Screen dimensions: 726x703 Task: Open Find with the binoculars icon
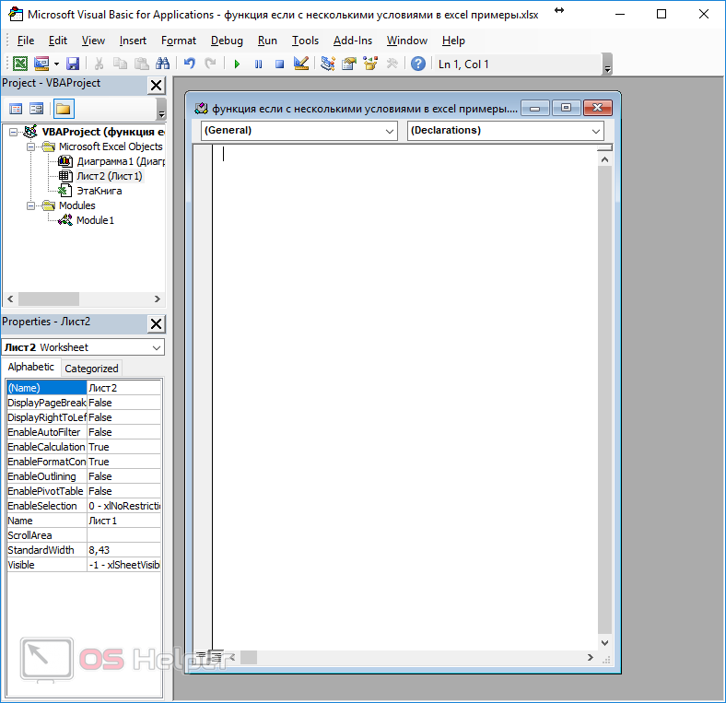tap(162, 64)
